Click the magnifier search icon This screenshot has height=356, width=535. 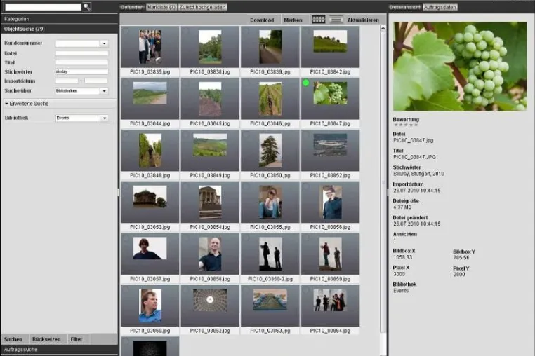(x=86, y=6)
